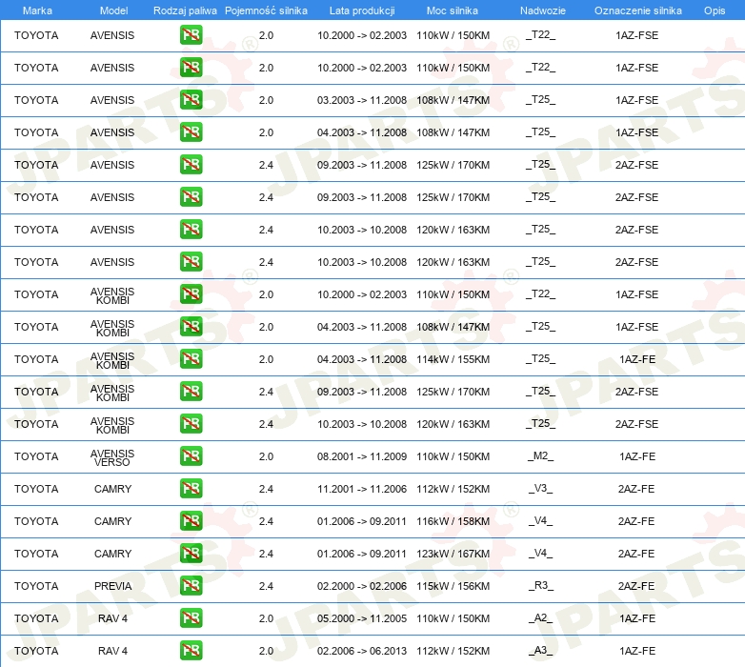Click CAMRY model cell in _V3_ row
Screen dimensions: 745x667
(112, 489)
